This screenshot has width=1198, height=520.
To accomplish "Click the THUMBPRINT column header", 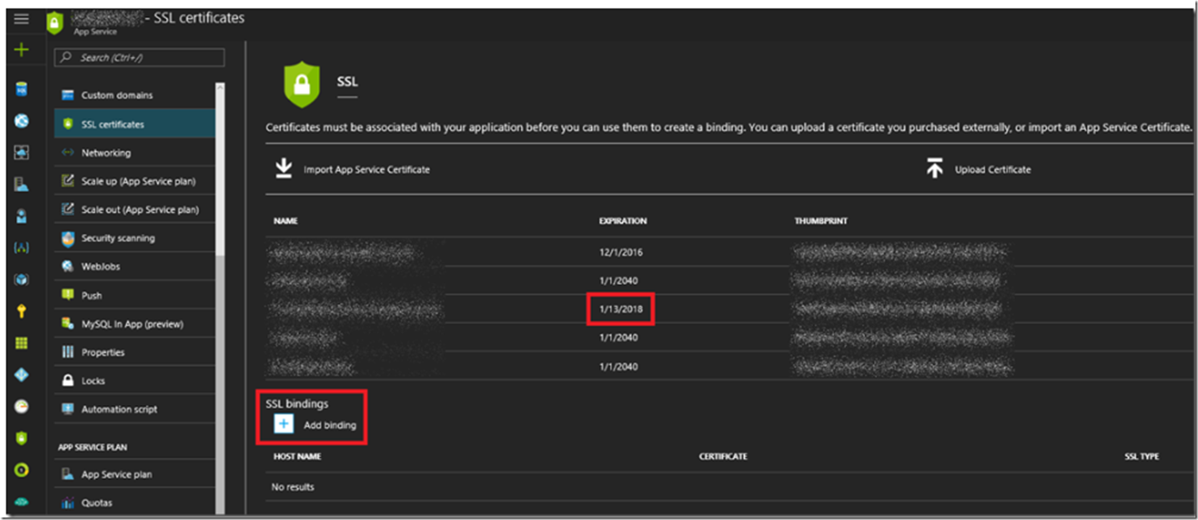I will pyautogui.click(x=821, y=221).
